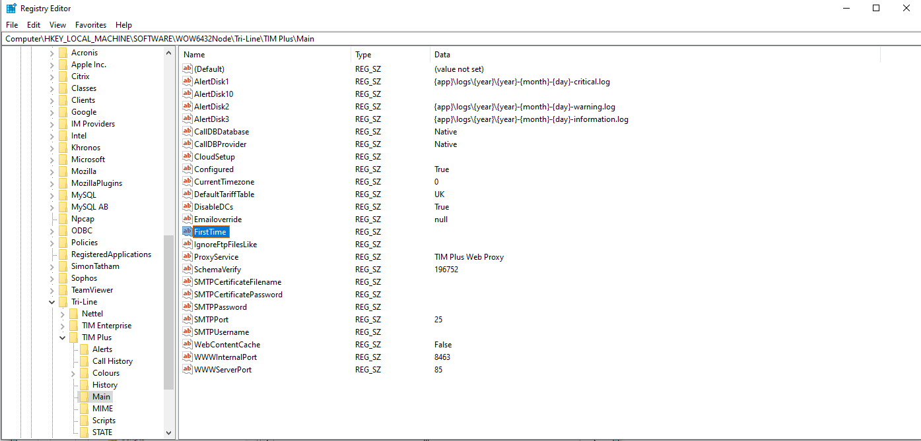Select the Registry Editor title bar icon
The image size is (921, 441).
pyautogui.click(x=11, y=8)
